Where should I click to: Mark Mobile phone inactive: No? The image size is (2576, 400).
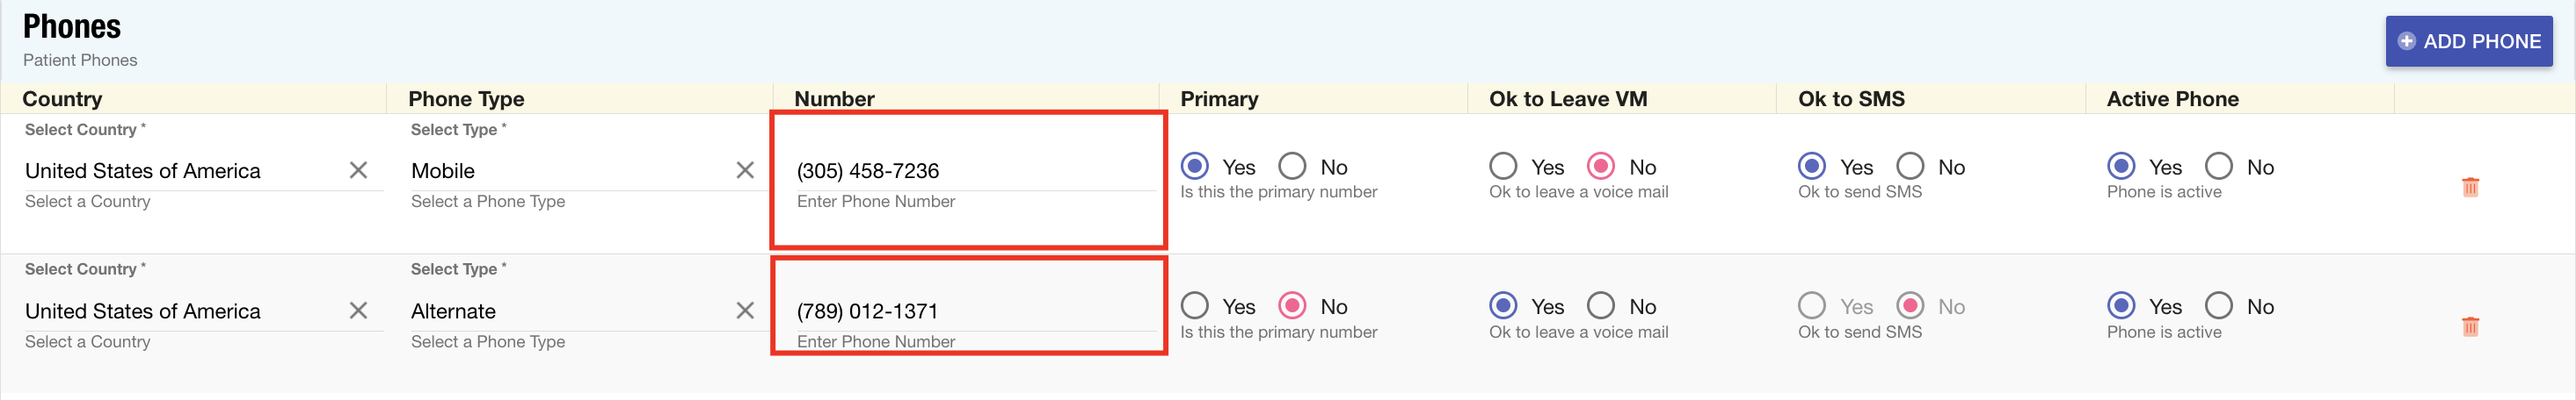(x=2218, y=166)
